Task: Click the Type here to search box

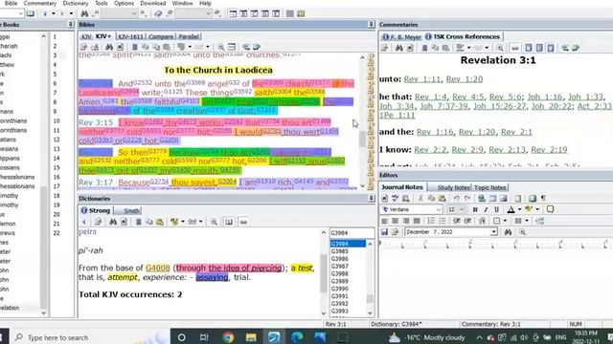Action: pos(91,337)
